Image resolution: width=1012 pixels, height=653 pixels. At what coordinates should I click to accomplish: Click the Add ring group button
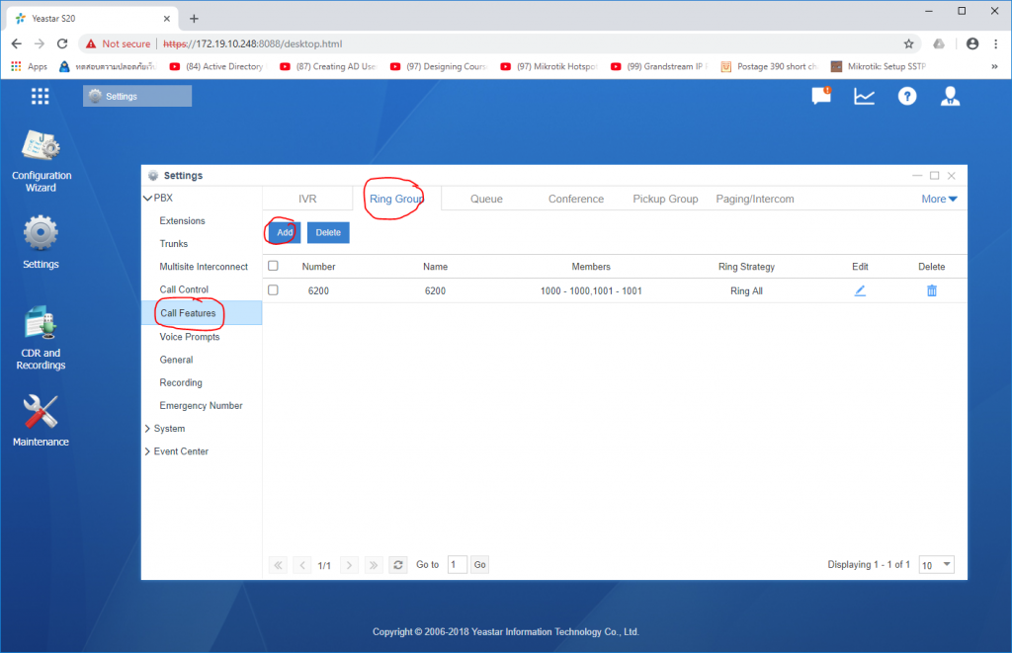pos(285,233)
